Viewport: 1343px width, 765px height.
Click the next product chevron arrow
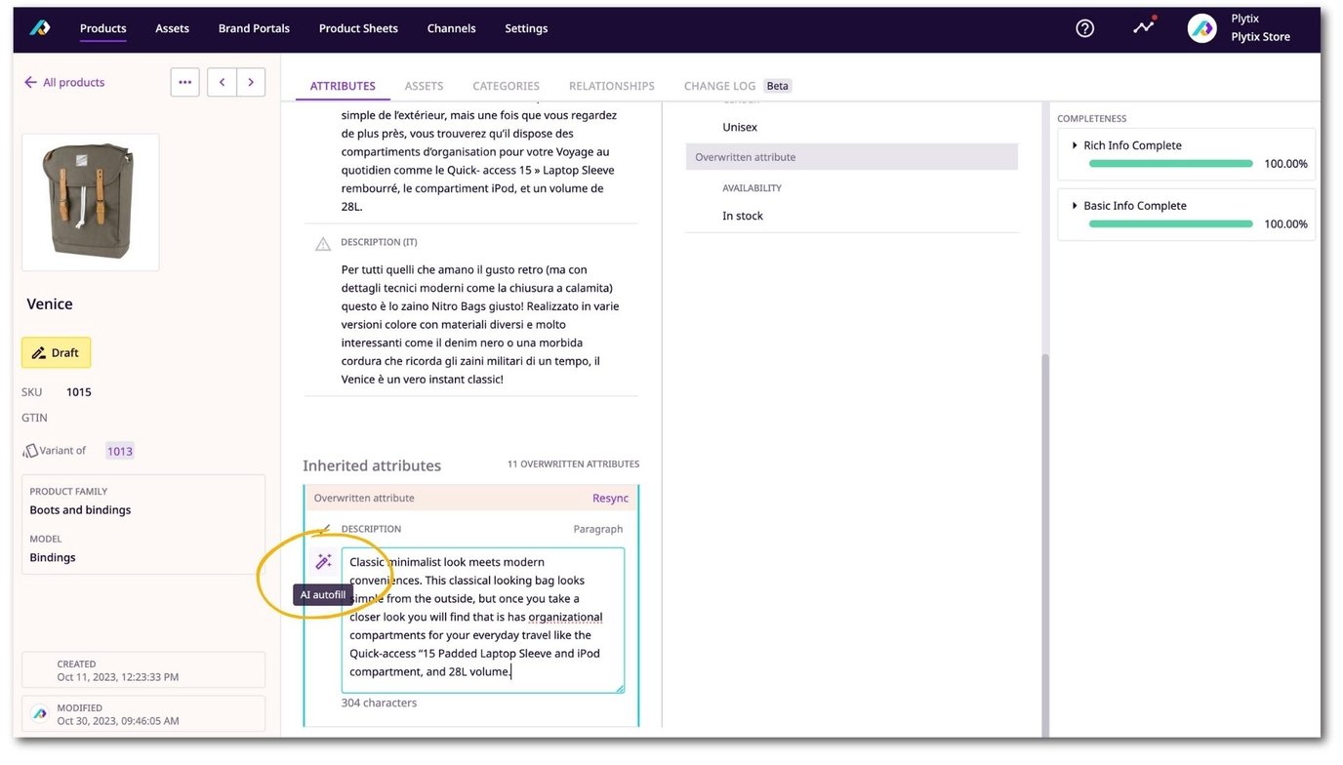[251, 82]
